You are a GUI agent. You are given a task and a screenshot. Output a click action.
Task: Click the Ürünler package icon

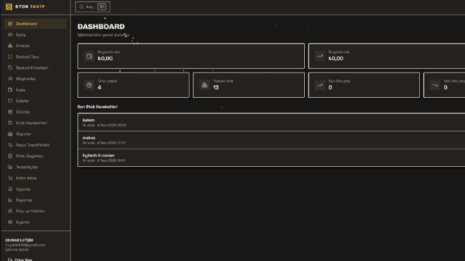[10, 112]
